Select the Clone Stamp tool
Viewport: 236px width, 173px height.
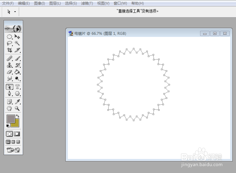pos(9,65)
